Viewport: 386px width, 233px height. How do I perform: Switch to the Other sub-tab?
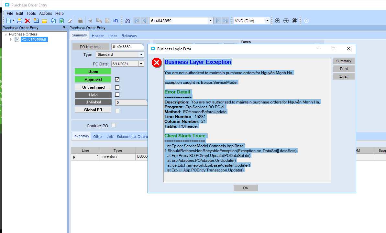click(98, 137)
